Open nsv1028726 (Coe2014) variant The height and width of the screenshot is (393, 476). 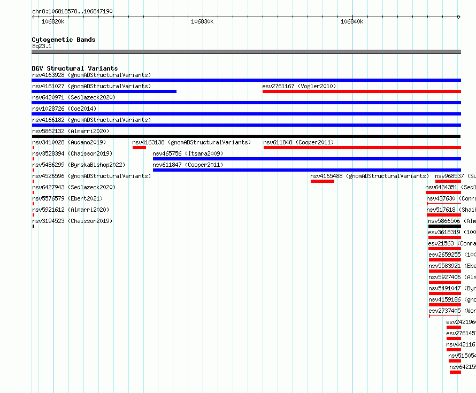(64, 109)
